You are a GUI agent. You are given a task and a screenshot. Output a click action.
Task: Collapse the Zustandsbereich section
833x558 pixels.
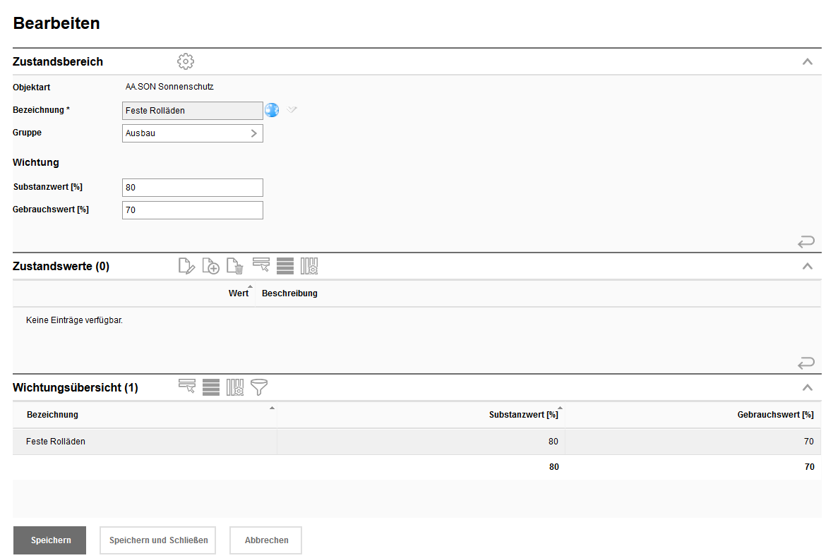tap(808, 61)
